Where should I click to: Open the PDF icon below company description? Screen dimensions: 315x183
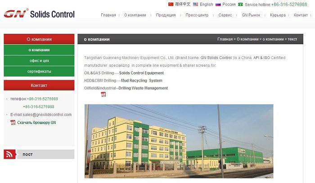click(103, 94)
